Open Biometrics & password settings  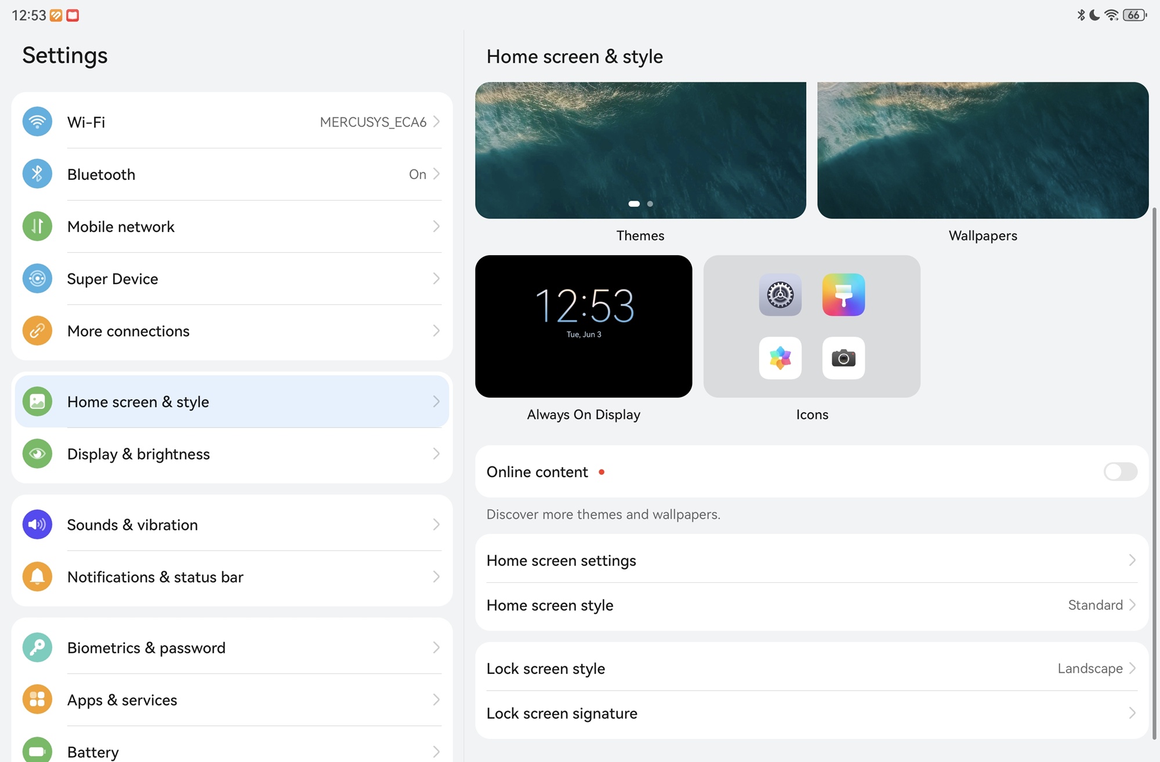click(x=232, y=647)
